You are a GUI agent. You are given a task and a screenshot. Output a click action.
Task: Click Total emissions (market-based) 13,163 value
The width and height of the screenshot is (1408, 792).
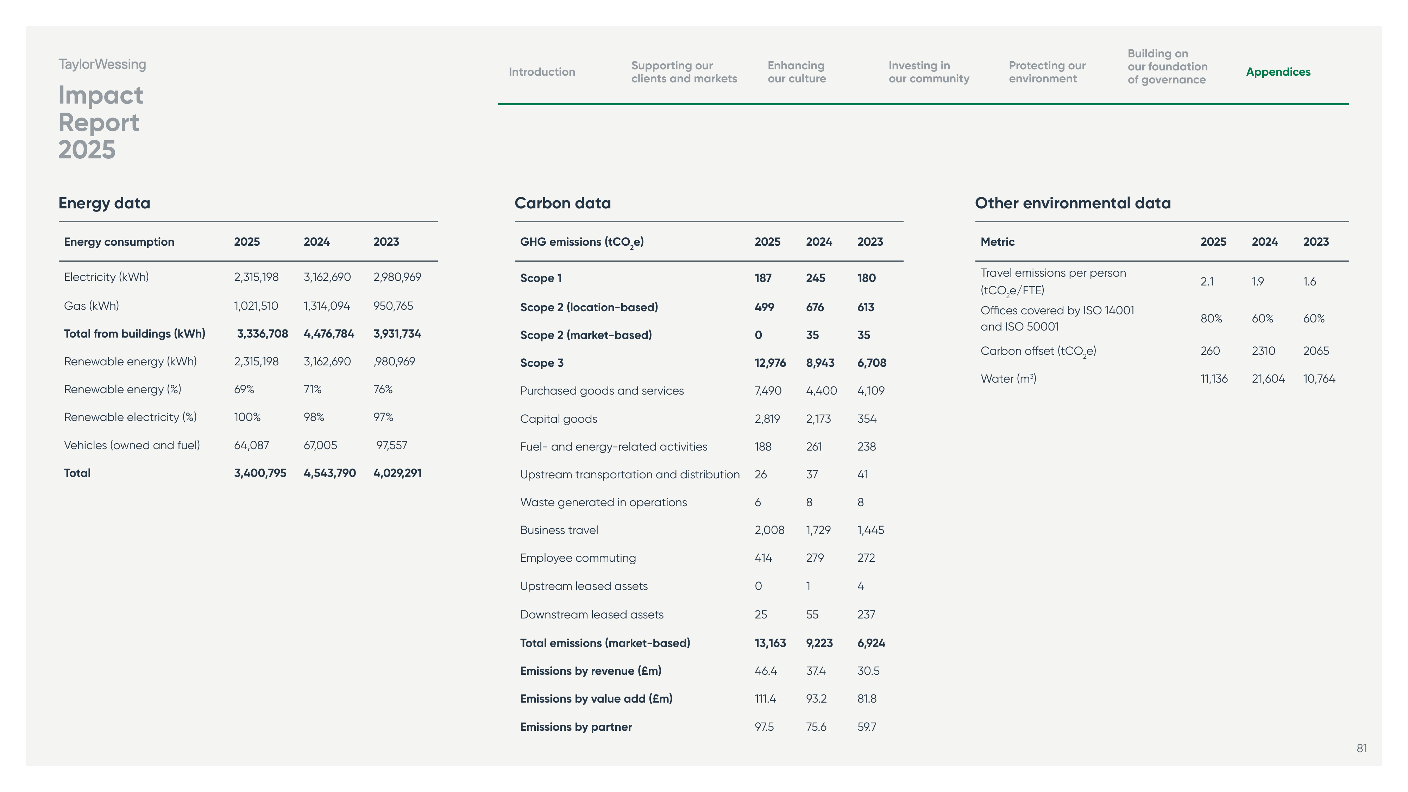click(770, 643)
